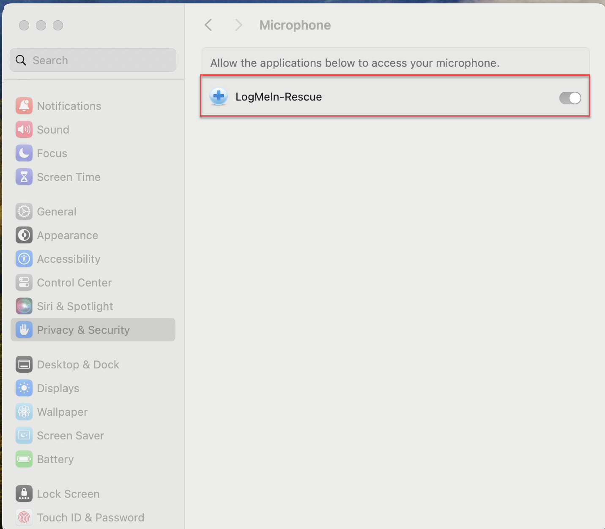Open the Displays settings pane
The image size is (605, 529).
(58, 388)
